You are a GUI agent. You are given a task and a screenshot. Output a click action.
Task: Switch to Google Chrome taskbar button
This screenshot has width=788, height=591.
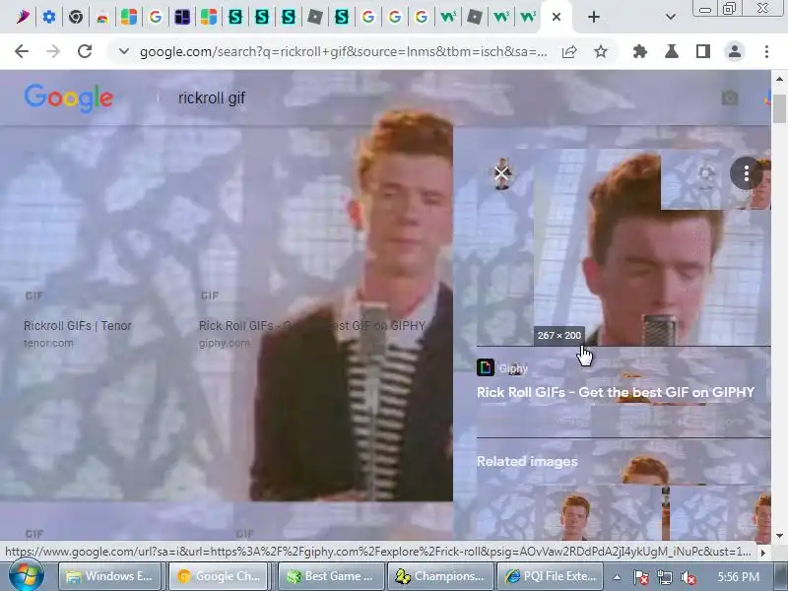click(219, 576)
